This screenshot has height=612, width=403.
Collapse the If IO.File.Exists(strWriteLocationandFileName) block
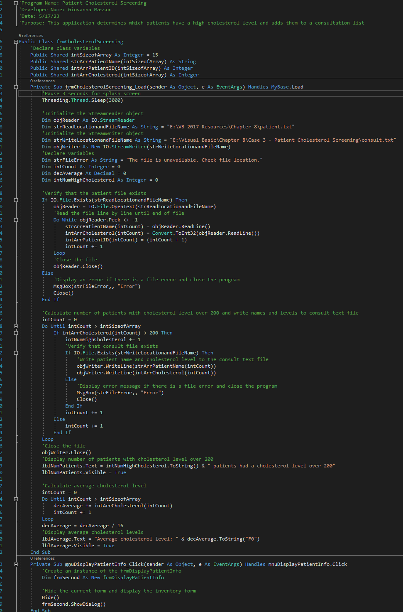pyautogui.click(x=16, y=353)
